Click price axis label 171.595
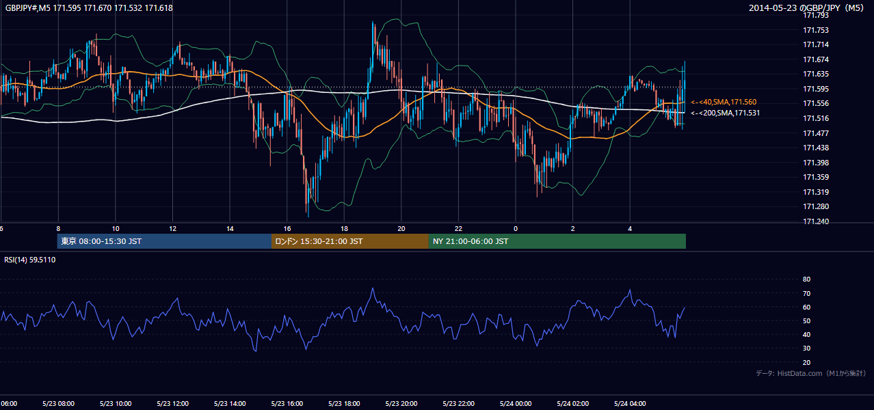Image resolution: width=874 pixels, height=410 pixels. [815, 89]
